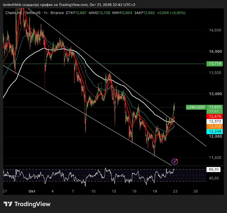Click the 13 date label on time axis
The image size is (227, 213).
[x=114, y=191]
